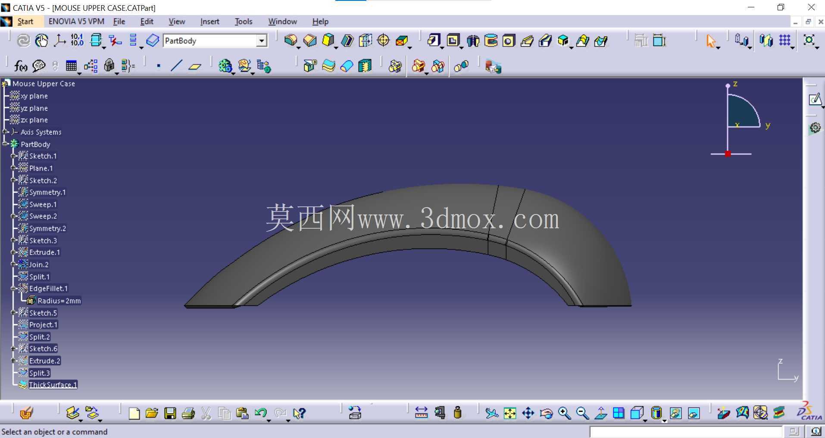Click the What's This help icon
The width and height of the screenshot is (825, 438).
coord(299,413)
